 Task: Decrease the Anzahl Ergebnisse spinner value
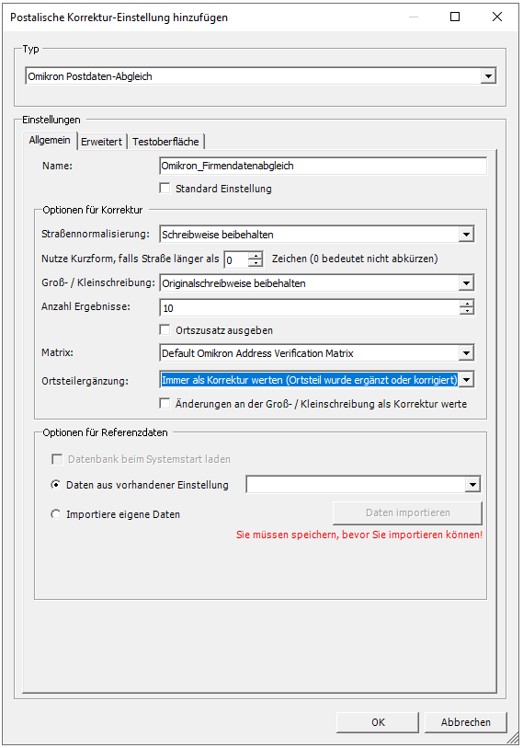click(467, 312)
